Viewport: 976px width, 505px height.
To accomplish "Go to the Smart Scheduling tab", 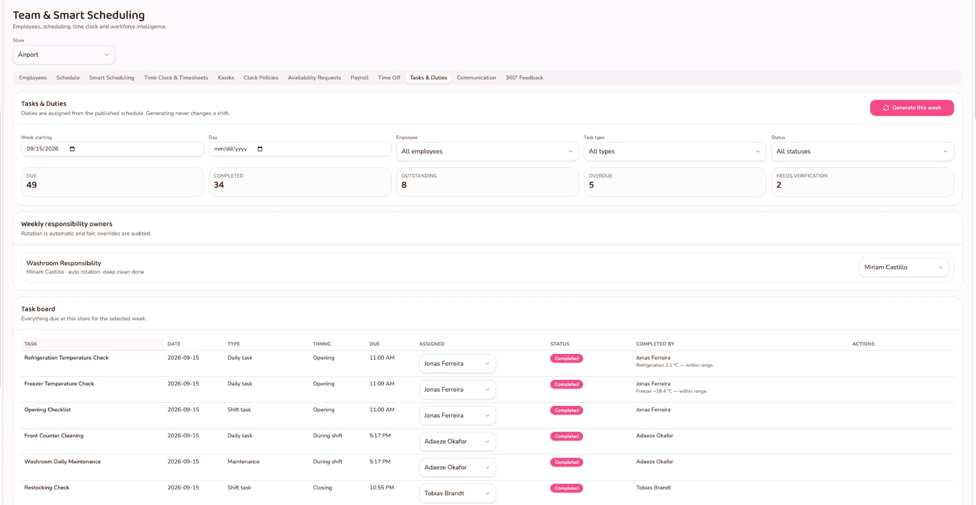I will 112,78.
